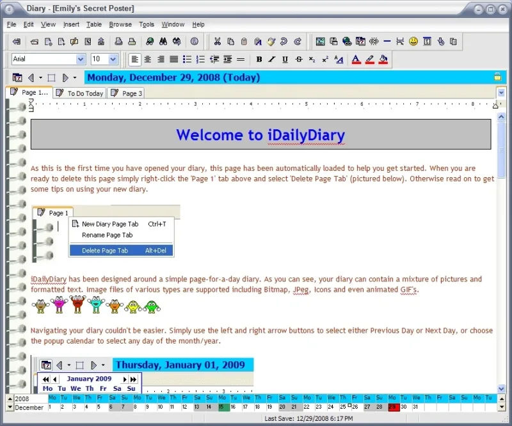Open the File menu
The width and height of the screenshot is (512, 426).
point(12,24)
